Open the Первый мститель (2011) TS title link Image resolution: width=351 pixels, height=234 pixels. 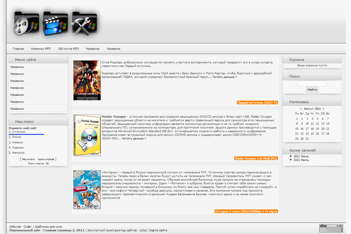(x=257, y=103)
